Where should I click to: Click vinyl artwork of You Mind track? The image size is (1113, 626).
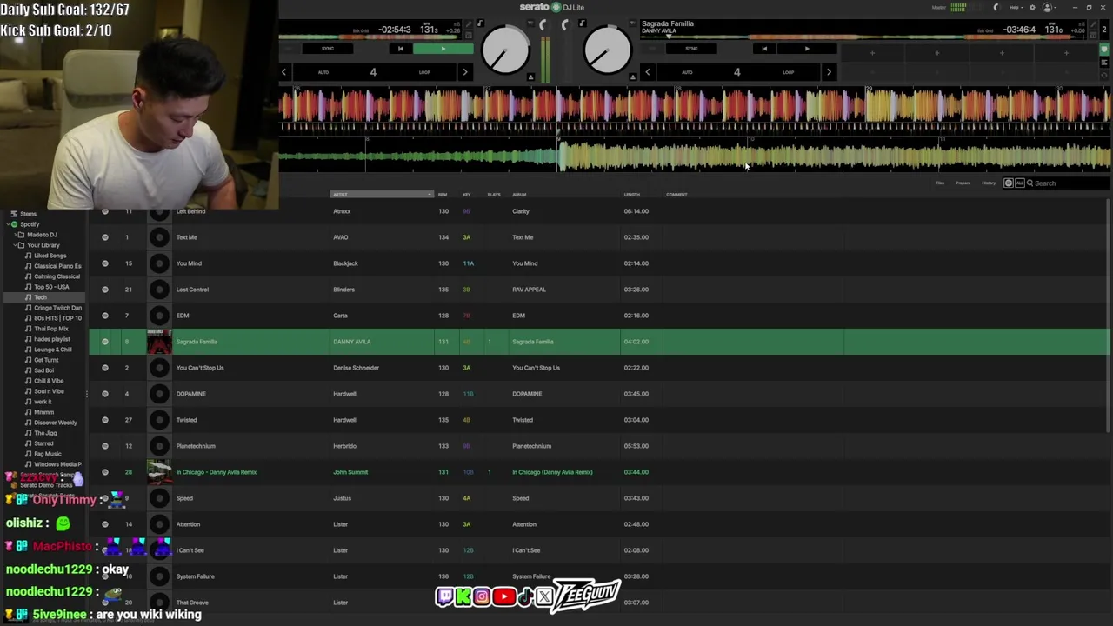(159, 263)
